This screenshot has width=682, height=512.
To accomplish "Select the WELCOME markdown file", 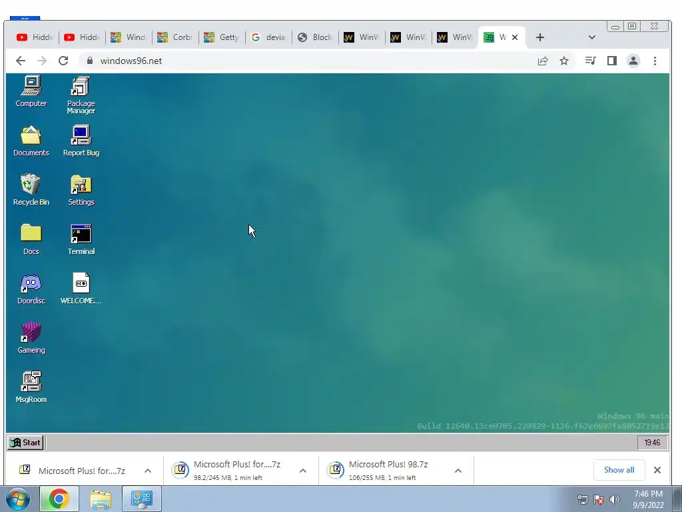I will coord(81,289).
